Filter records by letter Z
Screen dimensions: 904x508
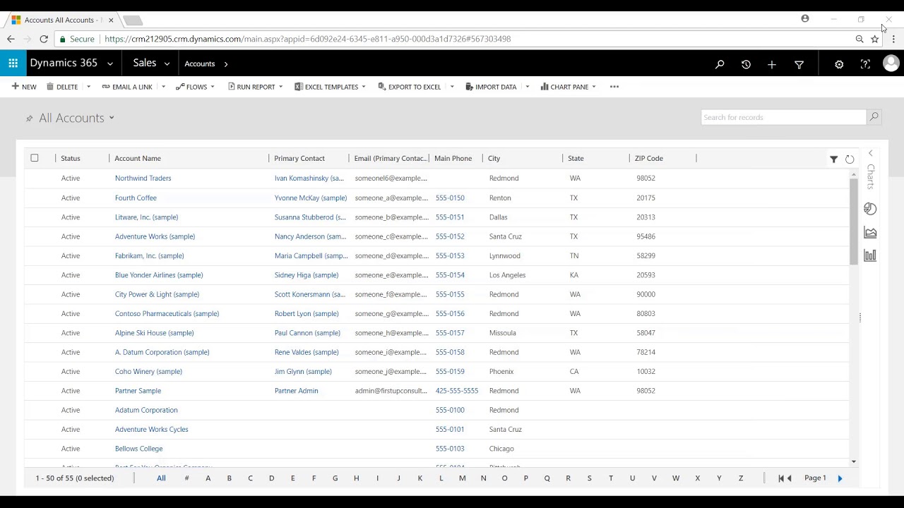(x=741, y=478)
